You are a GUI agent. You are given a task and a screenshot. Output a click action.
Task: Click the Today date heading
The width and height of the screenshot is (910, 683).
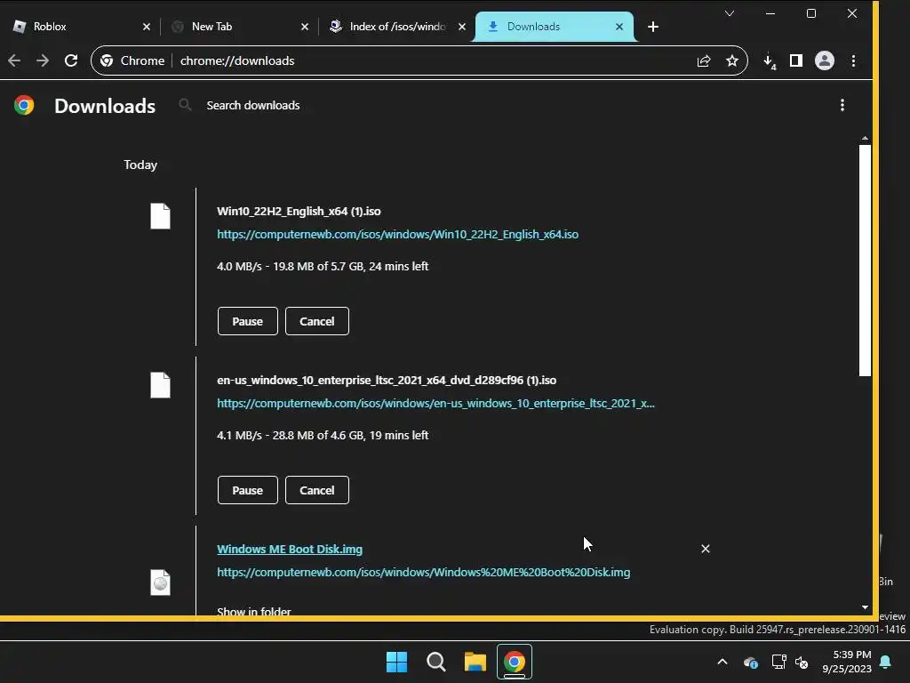pos(140,165)
